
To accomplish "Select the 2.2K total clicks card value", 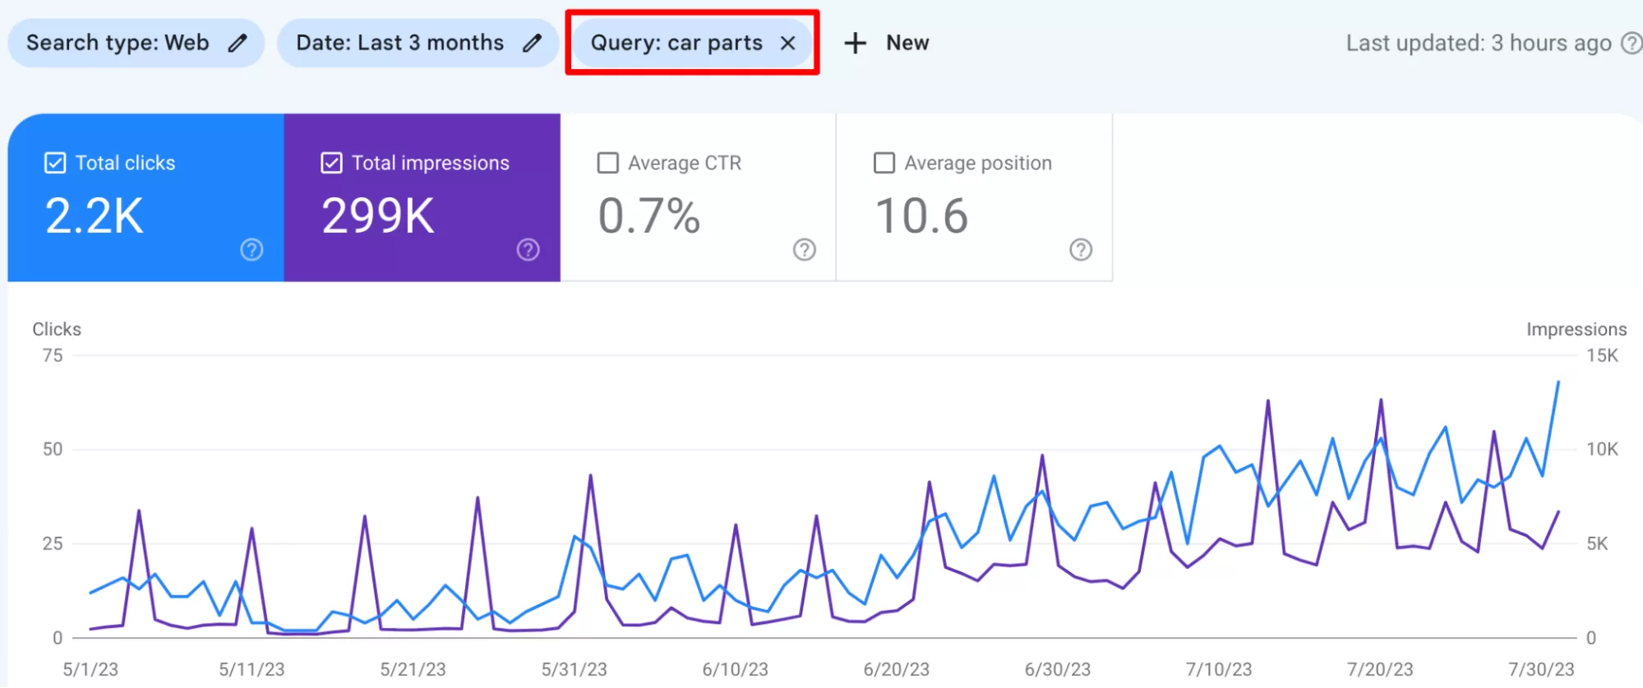I will pos(95,216).
